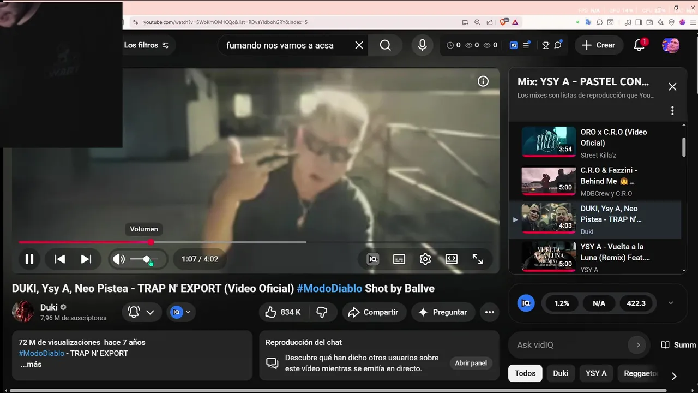Image resolution: width=698 pixels, height=393 pixels.
Task: Click the 1.2% vidIQ stat pill
Action: (x=562, y=303)
